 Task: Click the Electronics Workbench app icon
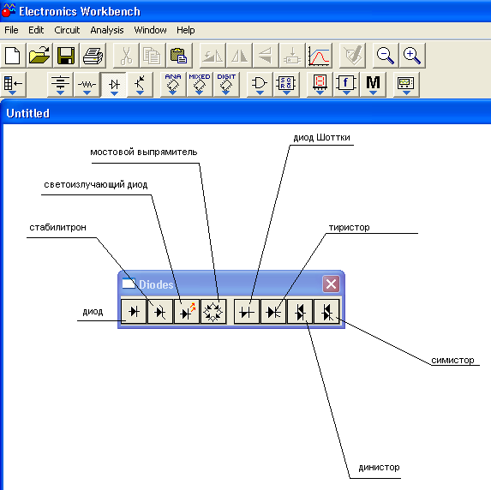9,10
